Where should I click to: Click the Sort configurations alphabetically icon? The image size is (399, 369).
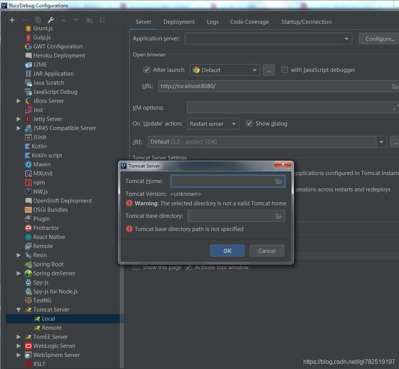102,20
